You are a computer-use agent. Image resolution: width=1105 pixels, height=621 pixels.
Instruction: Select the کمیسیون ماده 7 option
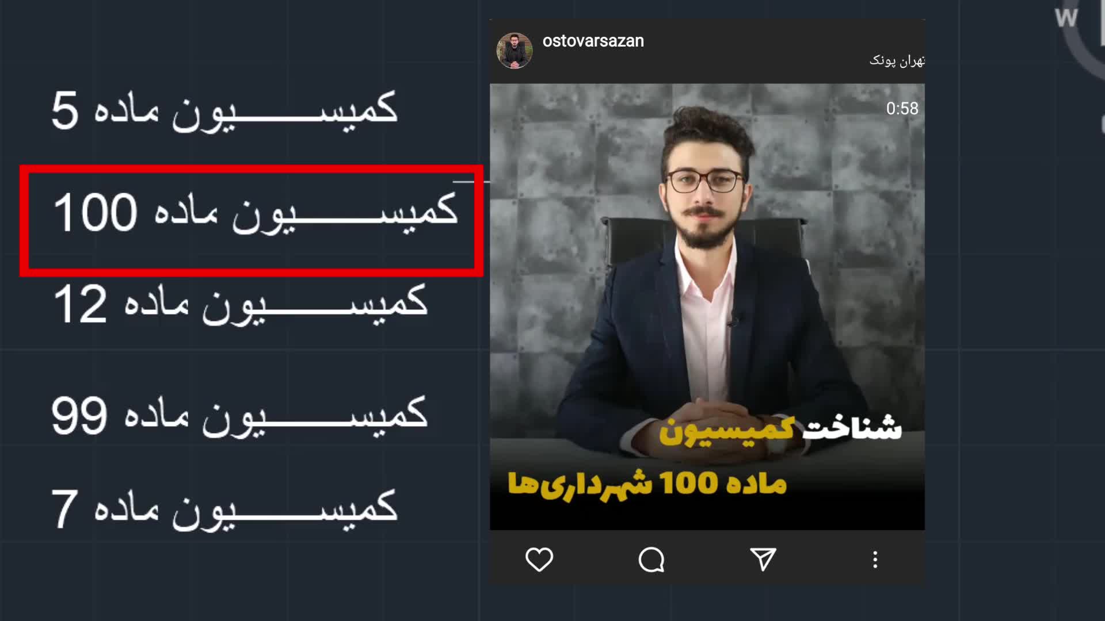[224, 509]
